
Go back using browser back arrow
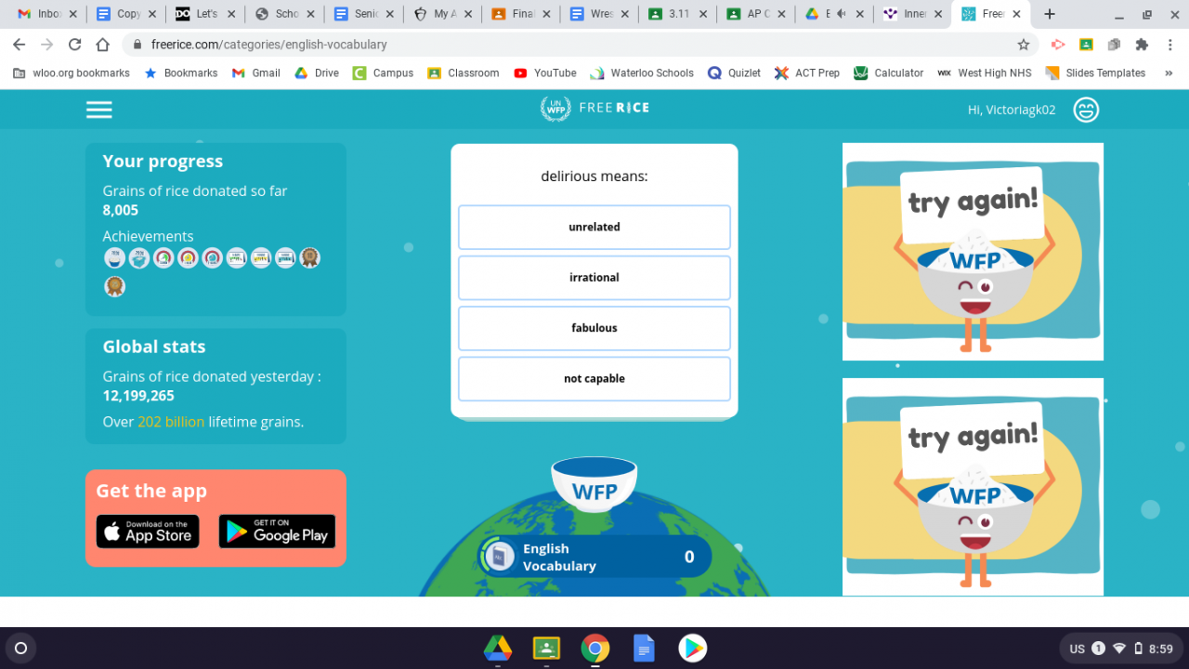[20, 44]
